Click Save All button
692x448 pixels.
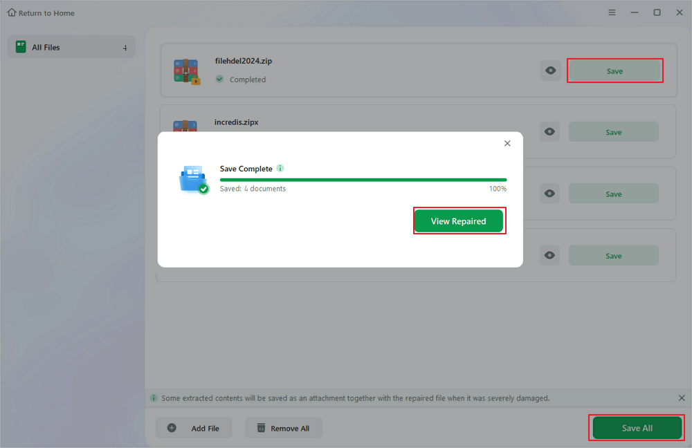tap(637, 428)
